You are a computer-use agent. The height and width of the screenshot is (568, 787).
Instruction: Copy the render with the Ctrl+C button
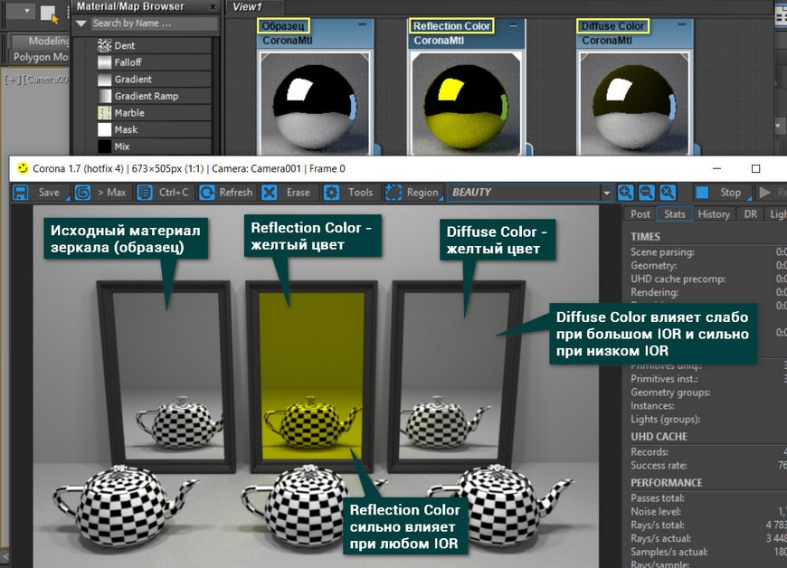(164, 193)
